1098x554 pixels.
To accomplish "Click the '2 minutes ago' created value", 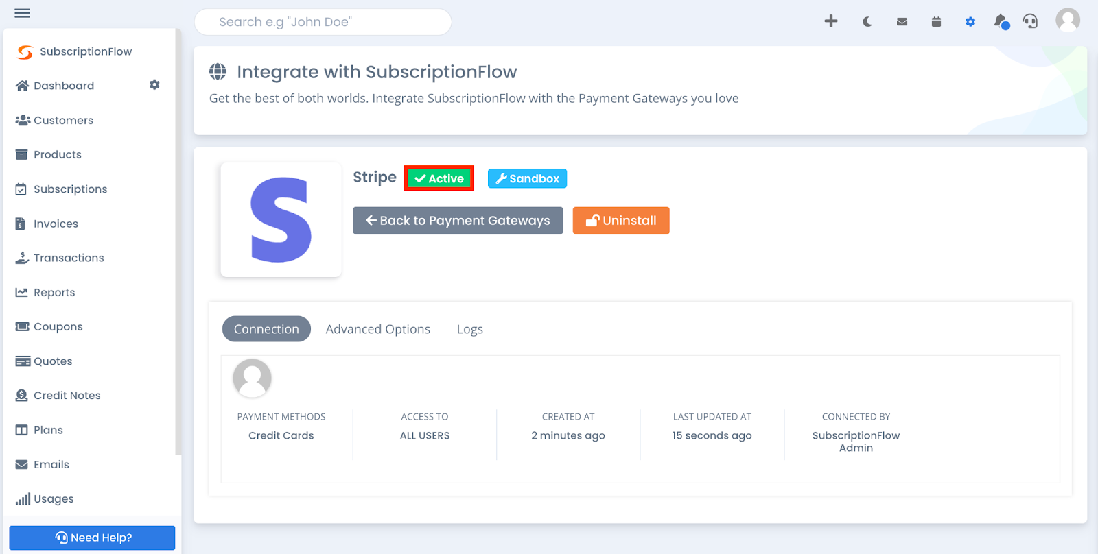I will 568,435.
